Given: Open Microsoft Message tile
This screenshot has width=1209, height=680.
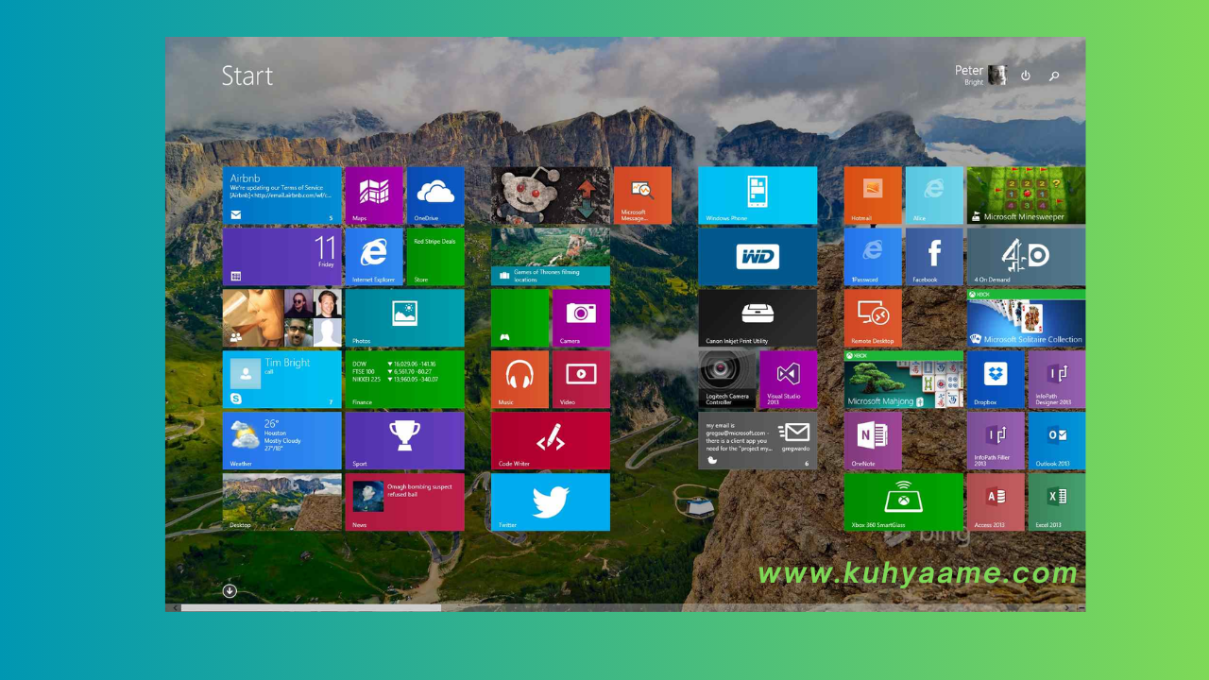Looking at the screenshot, I should (642, 195).
